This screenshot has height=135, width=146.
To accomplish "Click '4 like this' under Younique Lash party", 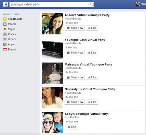I will point(71,47).
